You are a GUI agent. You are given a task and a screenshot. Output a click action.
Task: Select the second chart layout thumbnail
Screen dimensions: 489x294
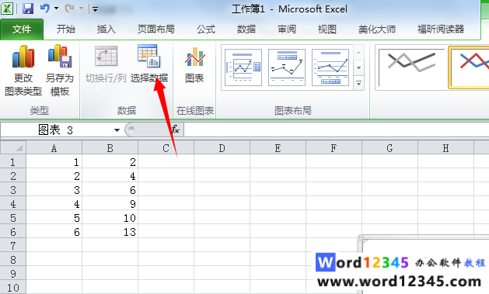pos(287,67)
